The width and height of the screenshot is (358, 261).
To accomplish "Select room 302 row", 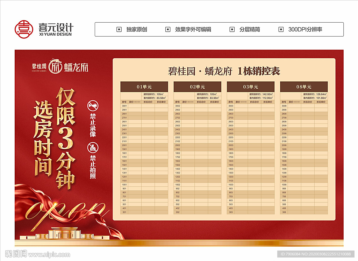I will (x=198, y=212).
